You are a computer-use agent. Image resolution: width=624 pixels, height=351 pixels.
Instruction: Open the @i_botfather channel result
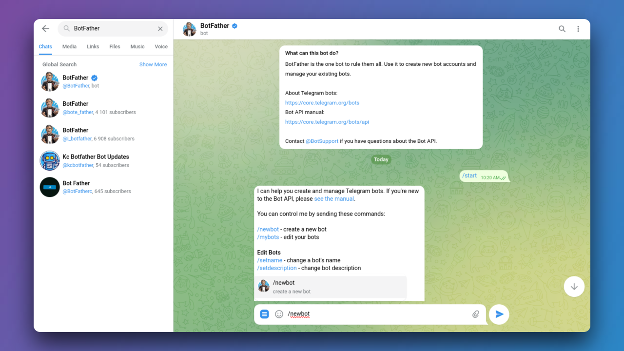(x=103, y=134)
